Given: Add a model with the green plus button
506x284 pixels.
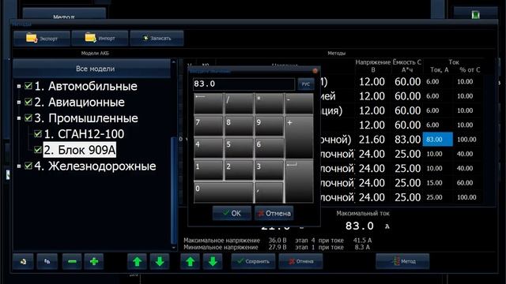Looking at the screenshot, I should pyautogui.click(x=94, y=261).
